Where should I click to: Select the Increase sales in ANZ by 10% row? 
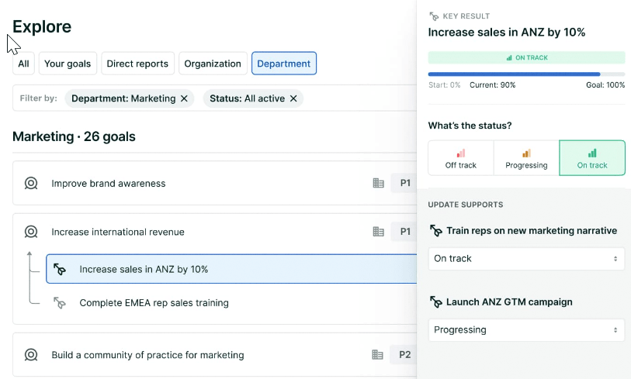231,269
